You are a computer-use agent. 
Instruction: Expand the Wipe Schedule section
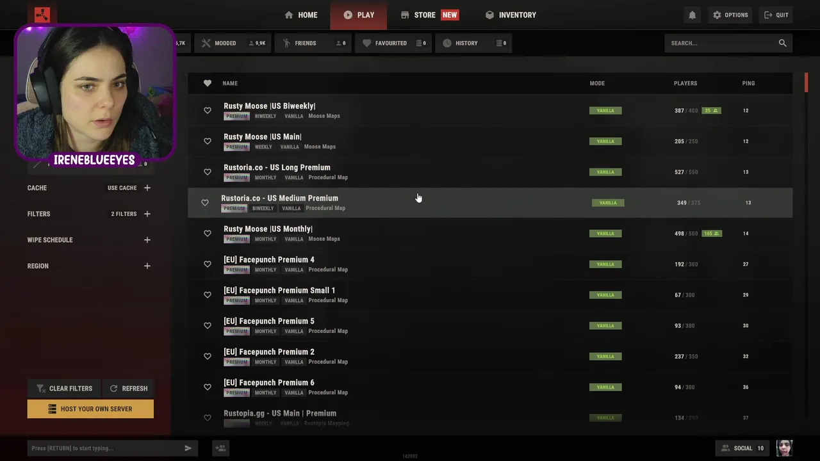[x=147, y=240]
